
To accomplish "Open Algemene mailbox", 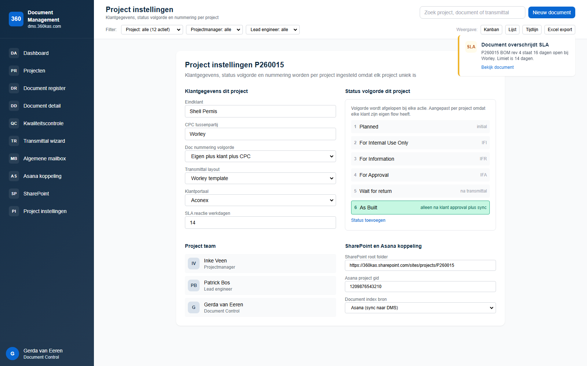I will (47, 158).
